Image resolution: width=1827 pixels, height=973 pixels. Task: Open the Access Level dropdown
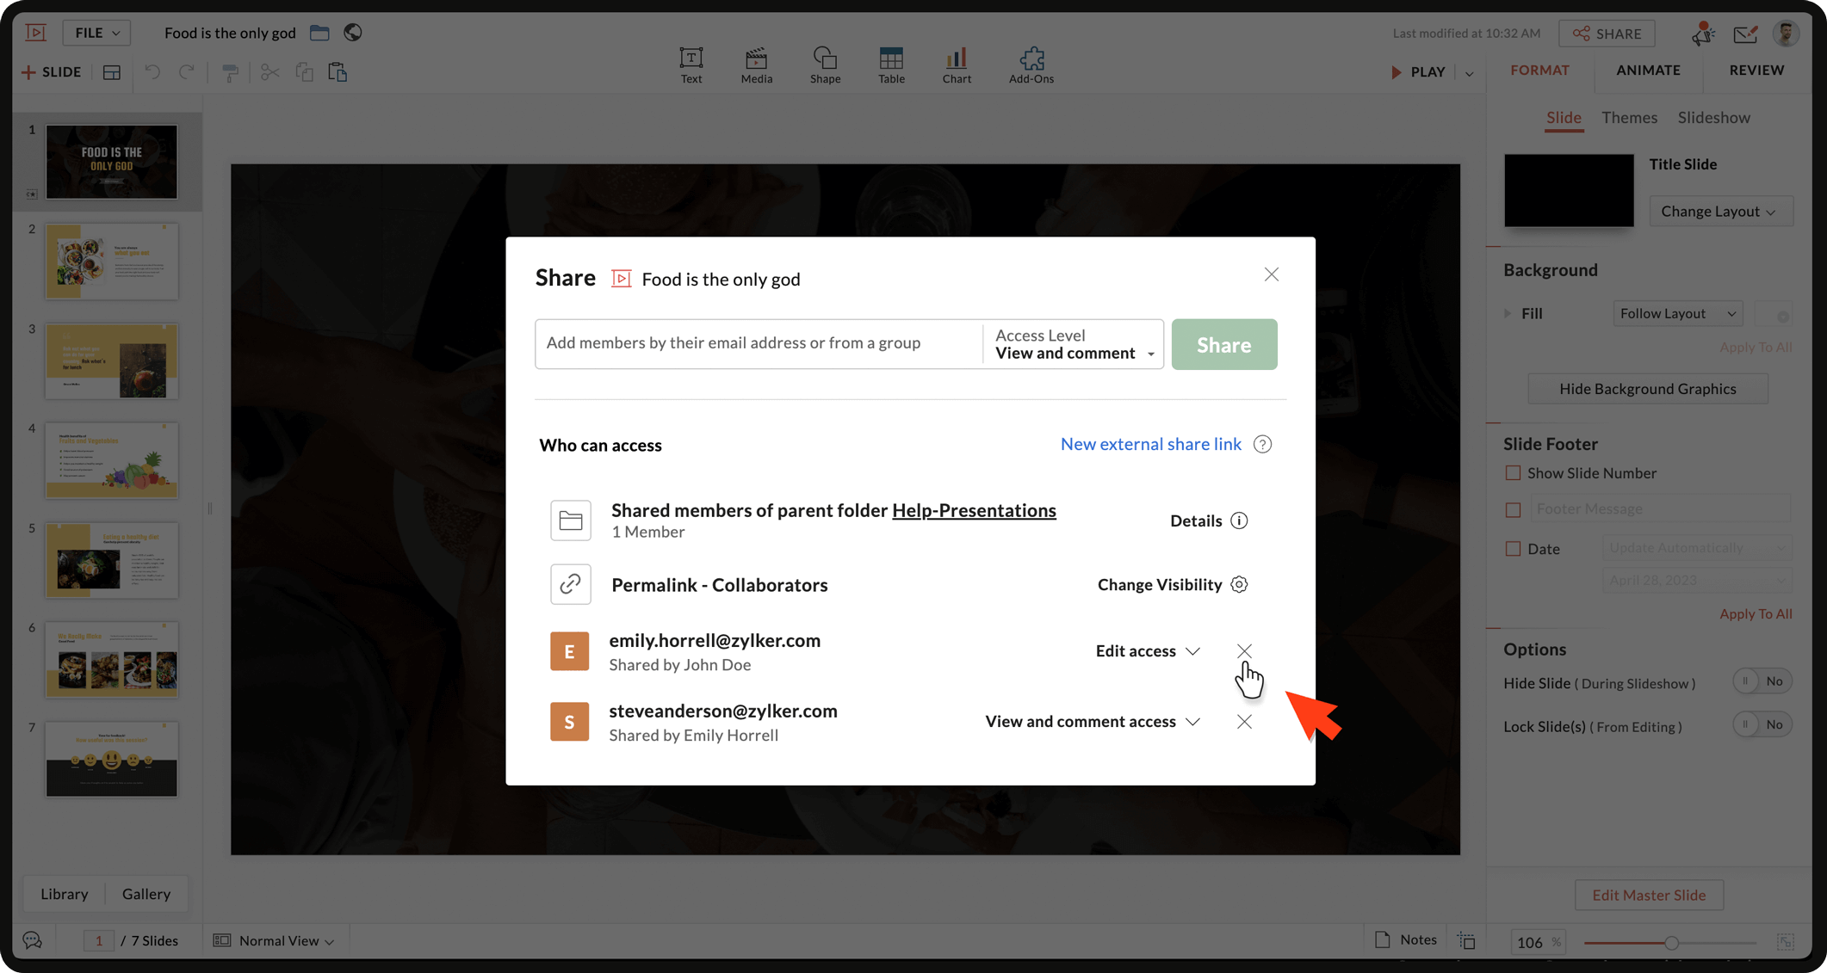coord(1074,344)
